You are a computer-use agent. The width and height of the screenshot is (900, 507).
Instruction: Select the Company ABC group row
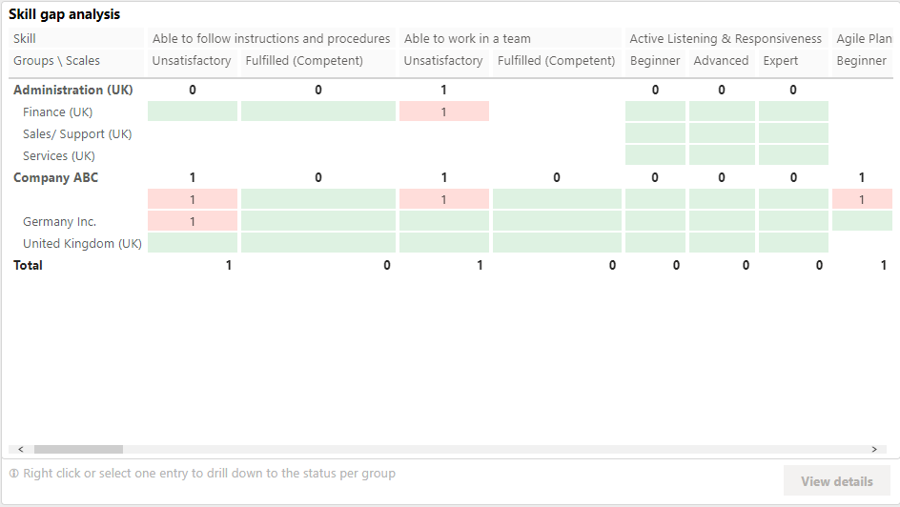pos(55,177)
